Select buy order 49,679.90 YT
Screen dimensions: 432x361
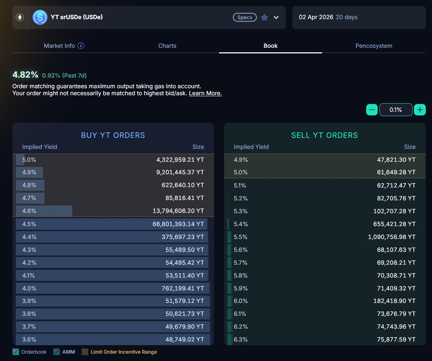pyautogui.click(x=113, y=326)
